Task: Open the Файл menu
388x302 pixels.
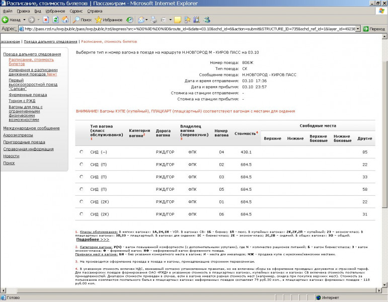Action: [8, 11]
